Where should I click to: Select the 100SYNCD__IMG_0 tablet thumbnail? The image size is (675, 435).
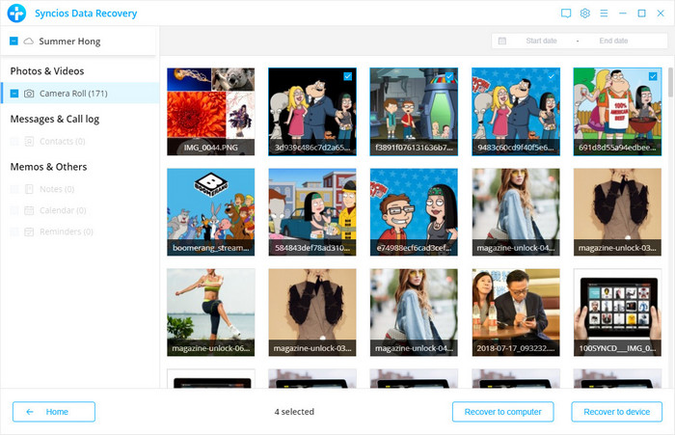pos(617,313)
